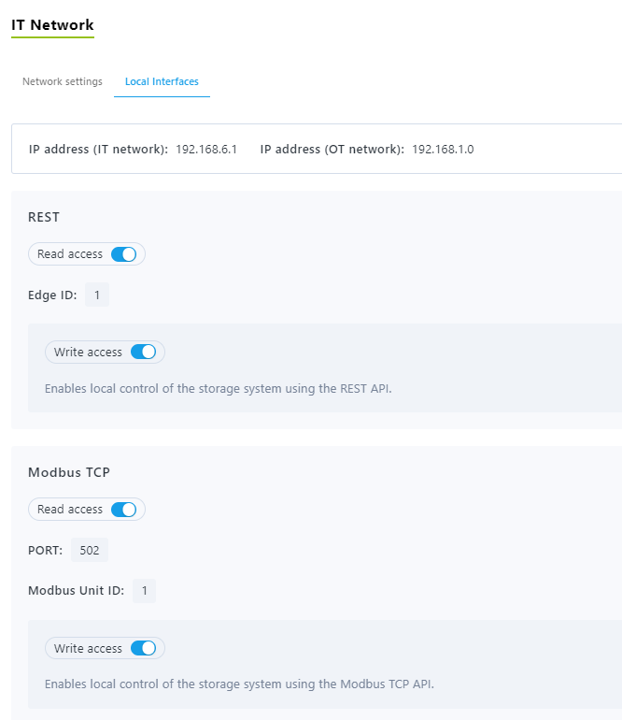Select the IT network IP address 192.168.6.1
Screen dimensions: 622x720
point(206,150)
